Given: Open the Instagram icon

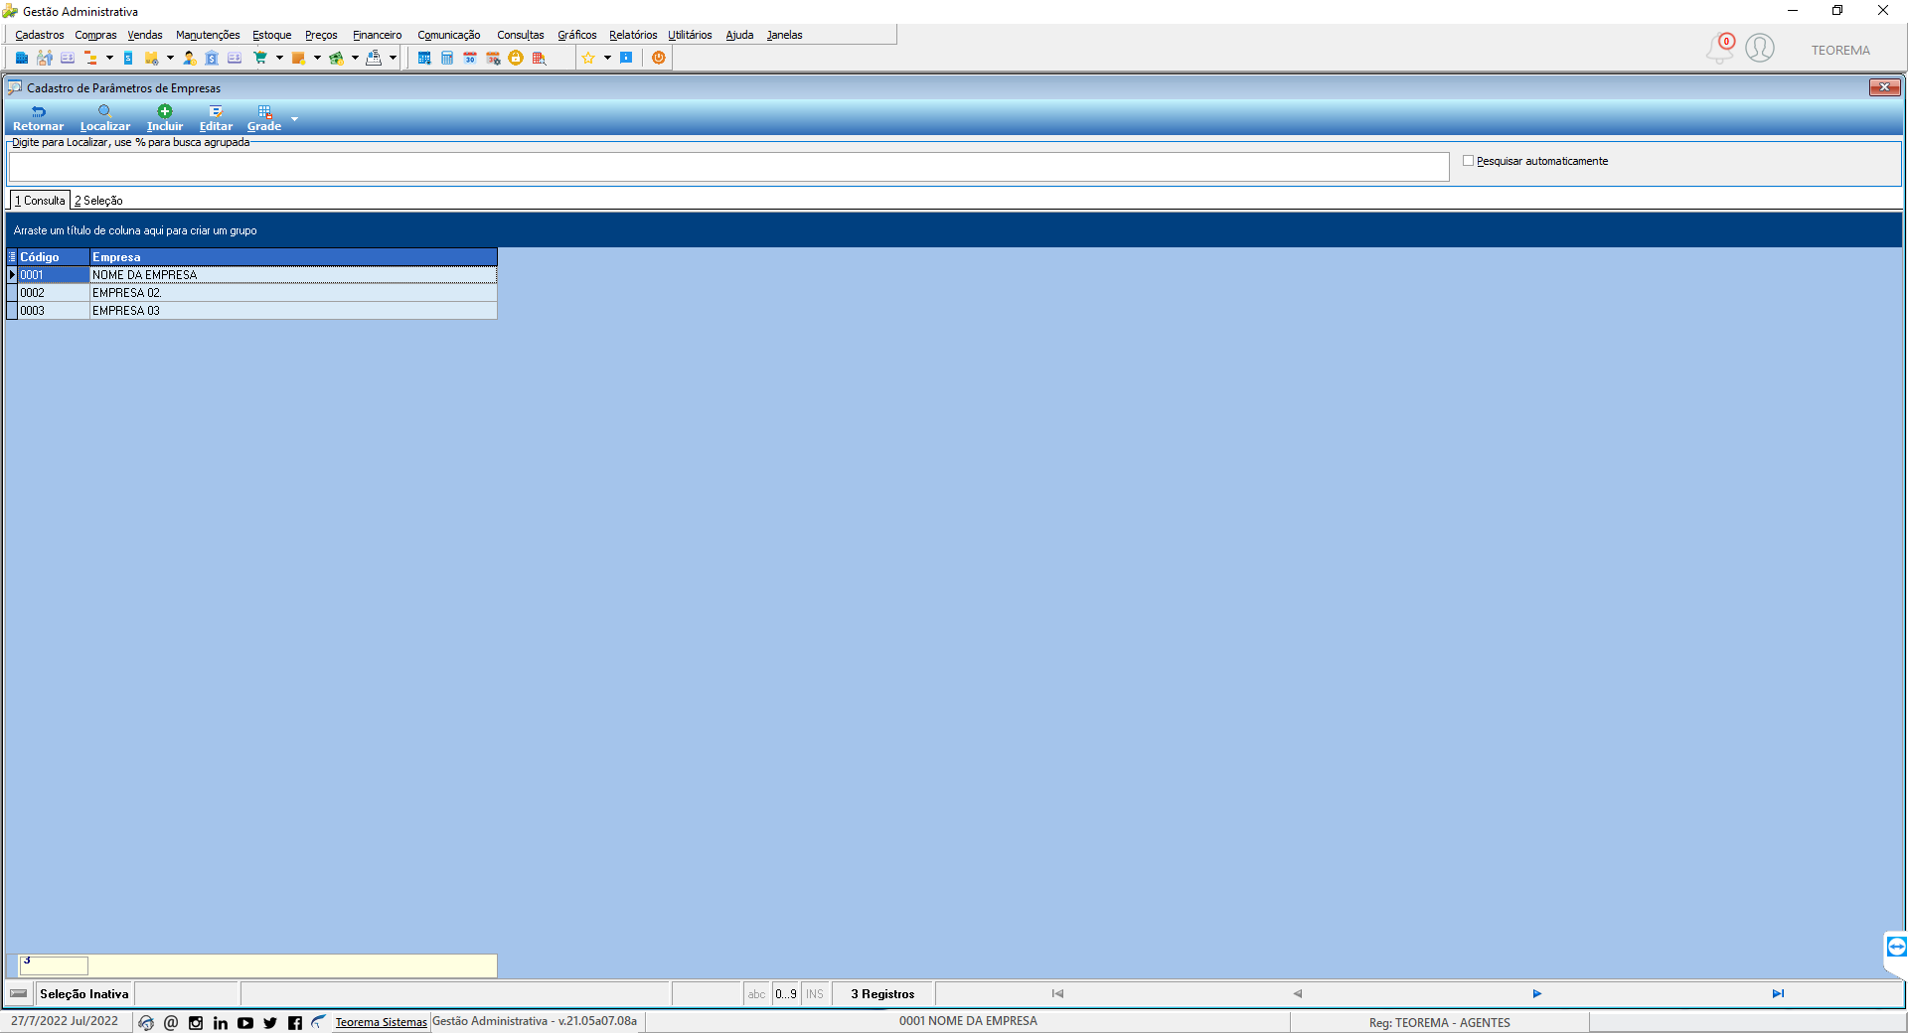Looking at the screenshot, I should (196, 1022).
